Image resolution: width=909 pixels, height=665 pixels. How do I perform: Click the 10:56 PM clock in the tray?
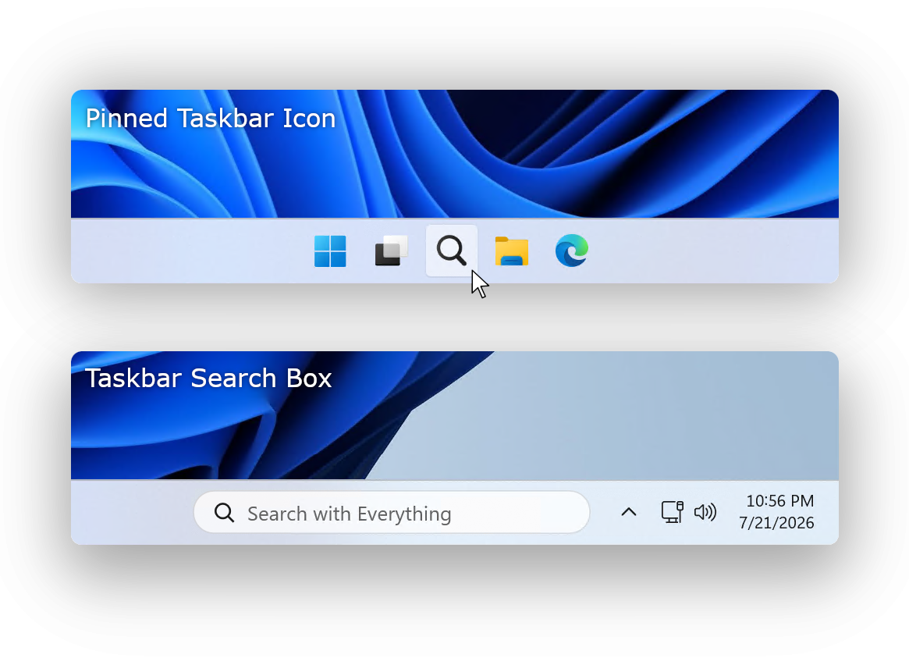[779, 501]
